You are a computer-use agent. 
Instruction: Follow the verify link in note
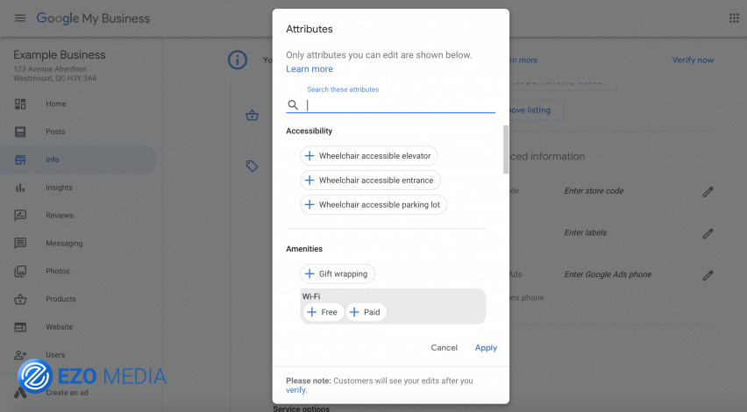point(296,390)
